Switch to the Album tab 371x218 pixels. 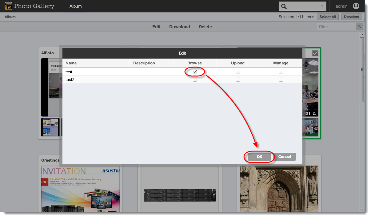tap(76, 6)
